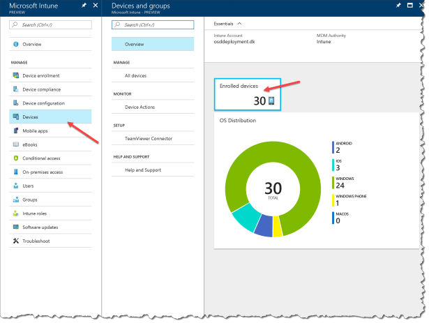Open Devices in the Intune menu

point(31,117)
